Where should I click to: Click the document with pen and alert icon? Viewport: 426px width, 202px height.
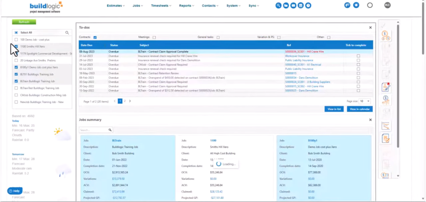pos(386,87)
